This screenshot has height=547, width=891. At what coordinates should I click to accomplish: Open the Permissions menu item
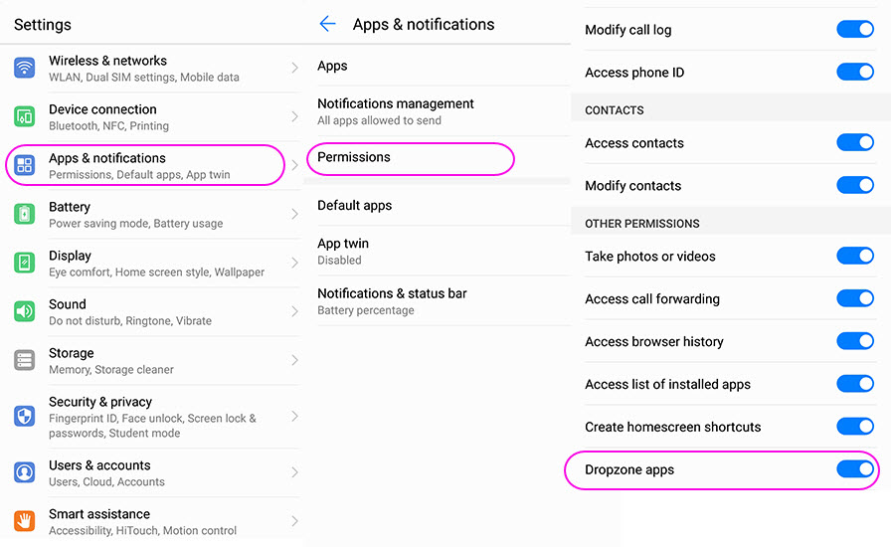(354, 157)
